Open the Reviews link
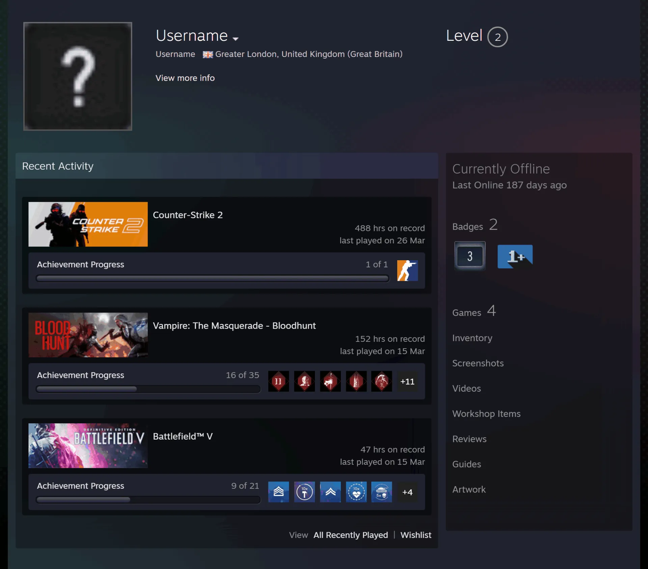Screen dimensions: 648x569 (x=469, y=439)
